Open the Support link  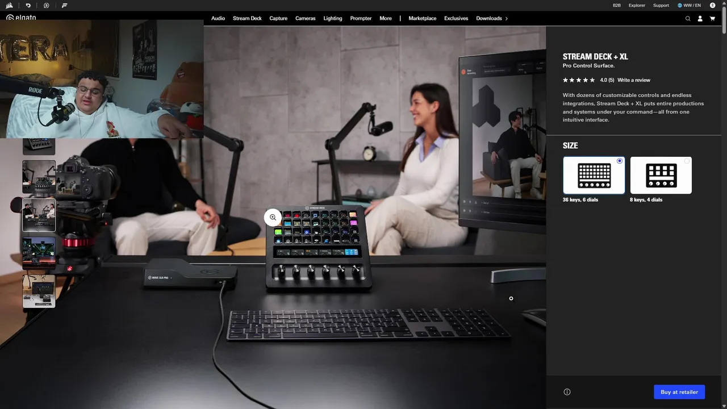661,5
